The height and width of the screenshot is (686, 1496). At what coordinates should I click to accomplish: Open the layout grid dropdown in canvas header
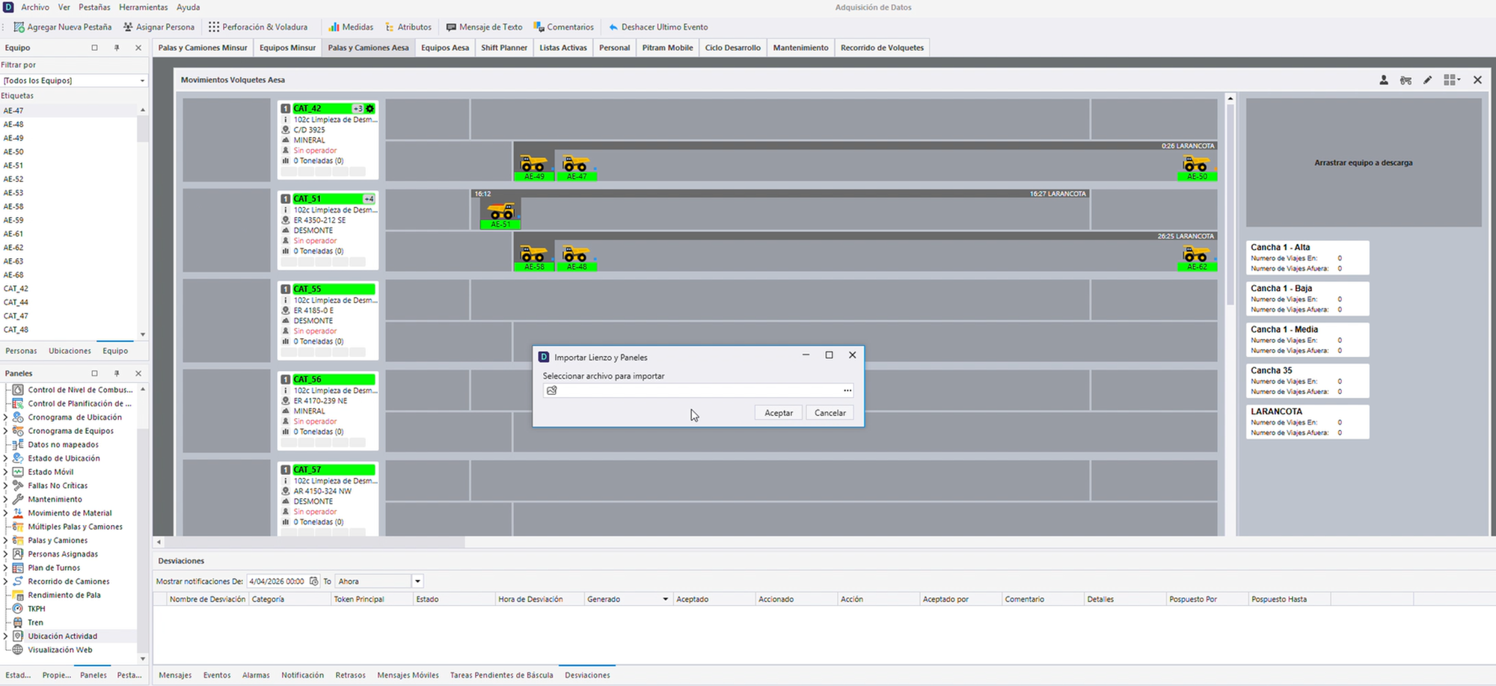[x=1452, y=80]
